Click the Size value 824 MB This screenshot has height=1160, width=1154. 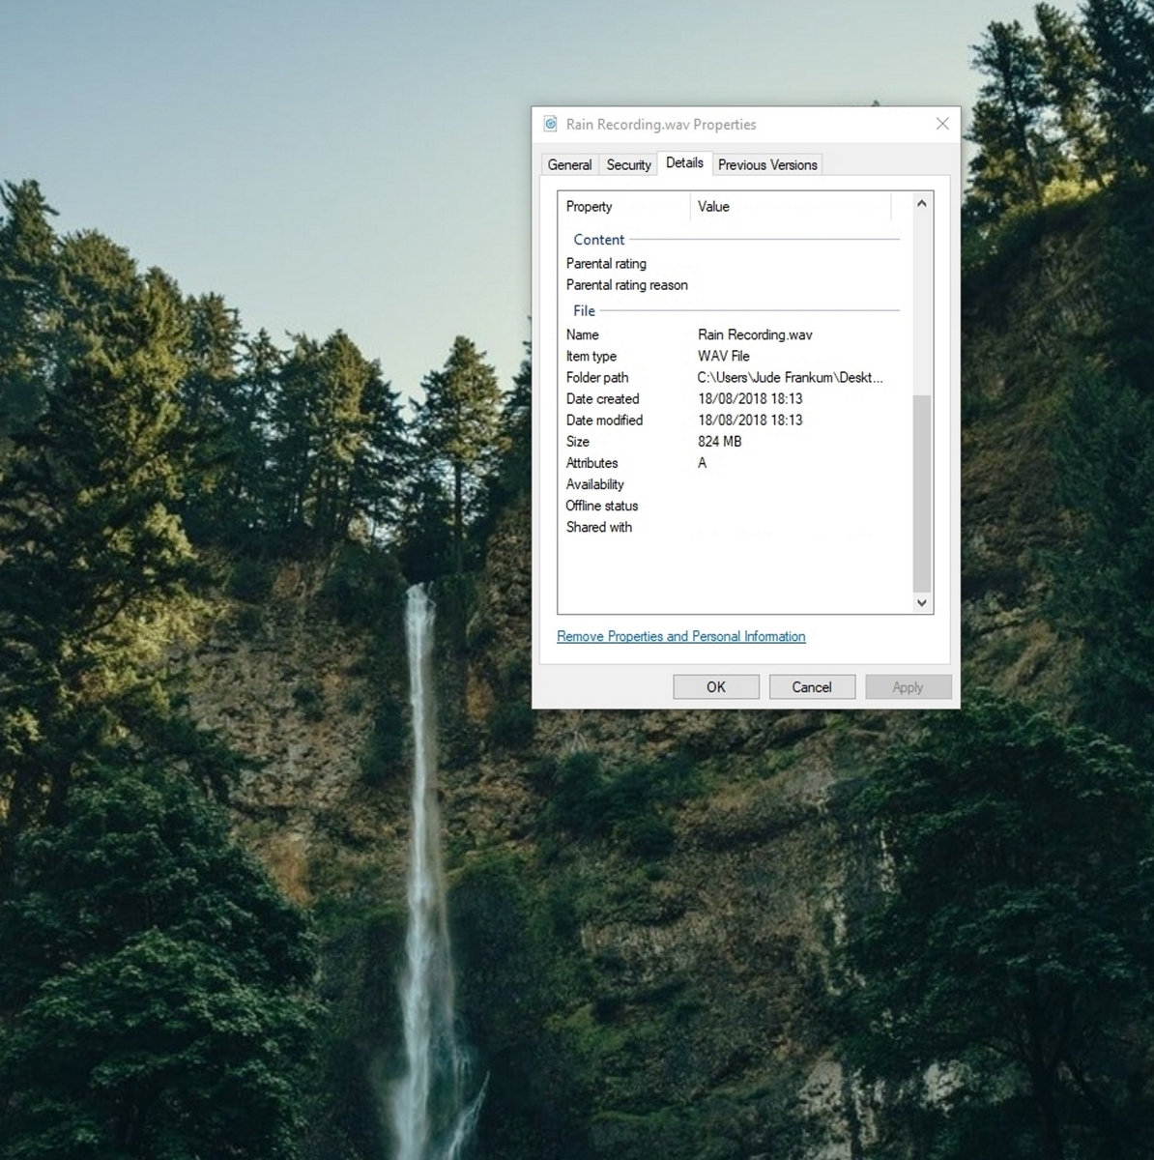tap(720, 442)
